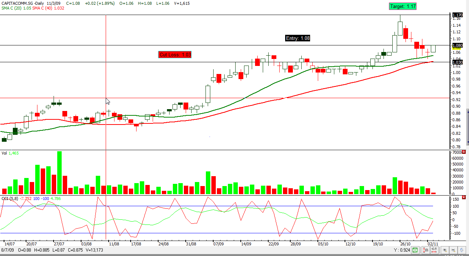Click the 26/10 date axis label
469x256 pixels.
pos(405,243)
